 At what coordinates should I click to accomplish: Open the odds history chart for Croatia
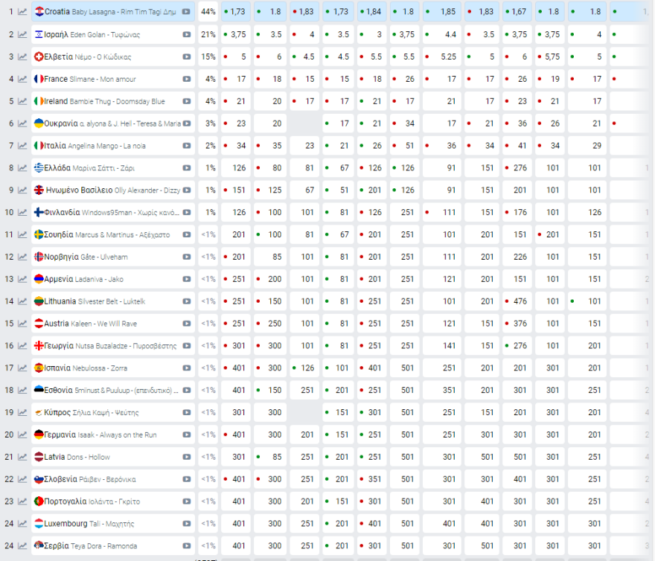point(22,12)
